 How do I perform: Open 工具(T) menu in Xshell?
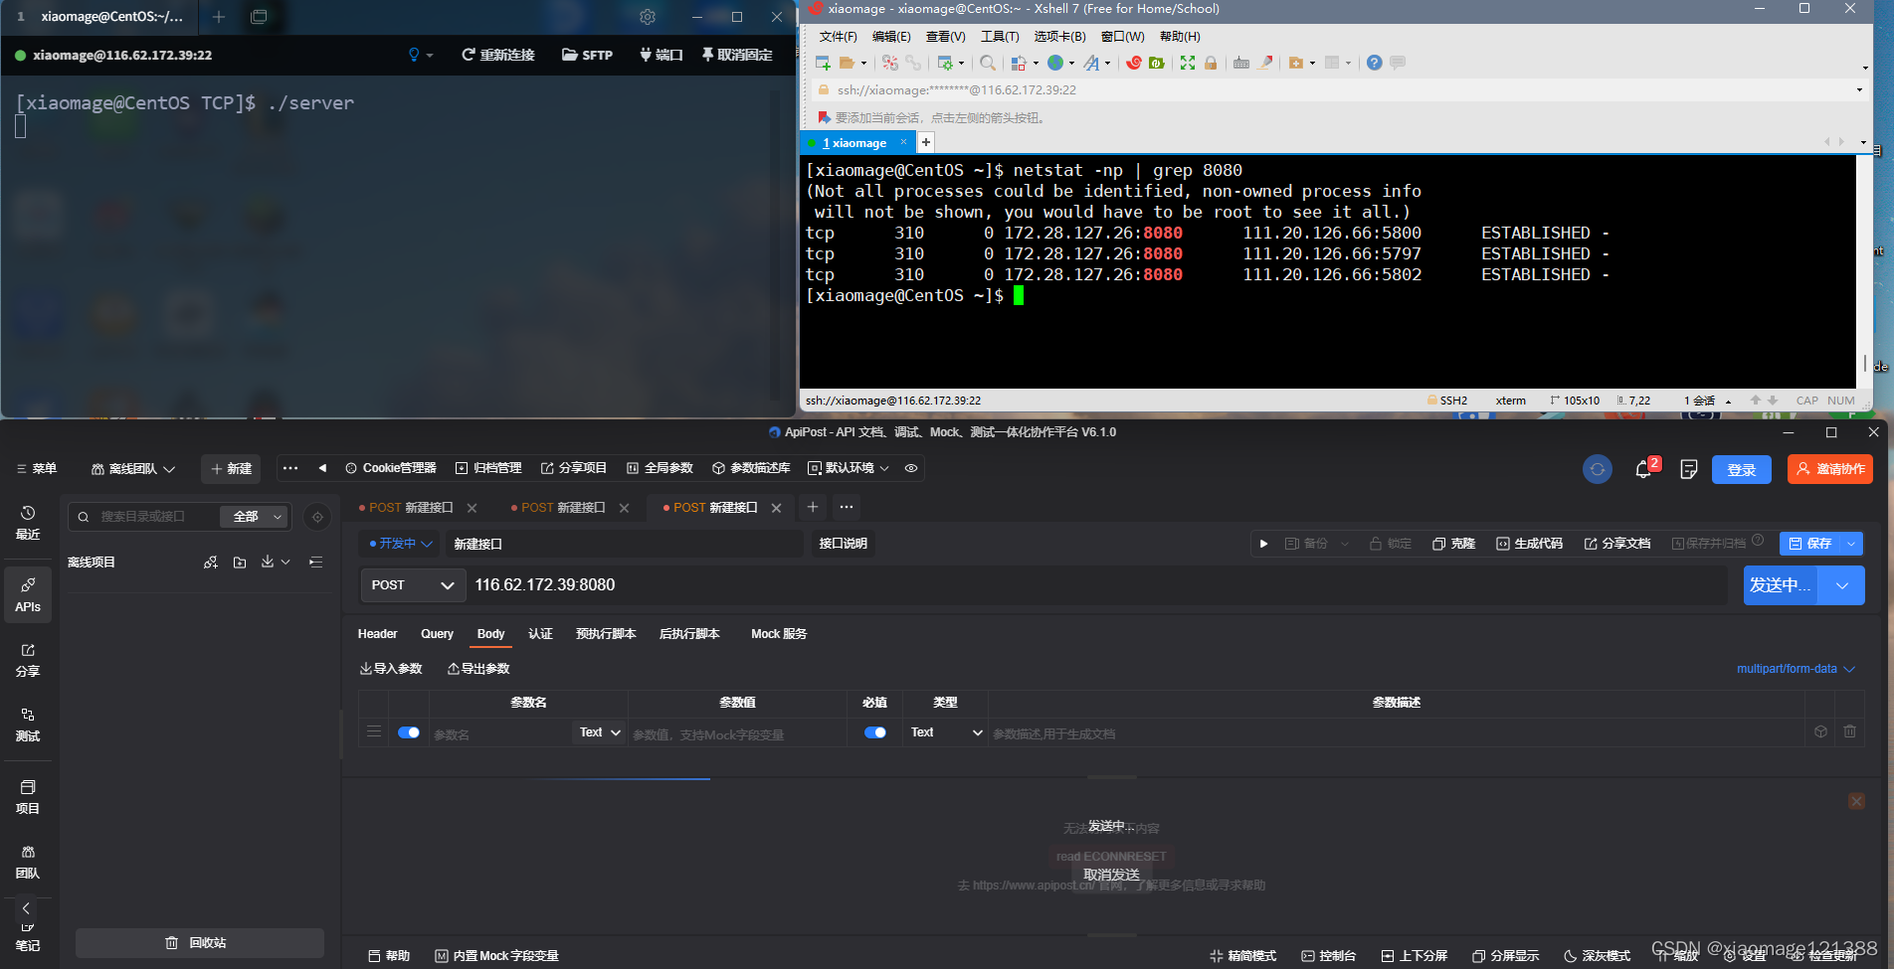click(x=1000, y=37)
